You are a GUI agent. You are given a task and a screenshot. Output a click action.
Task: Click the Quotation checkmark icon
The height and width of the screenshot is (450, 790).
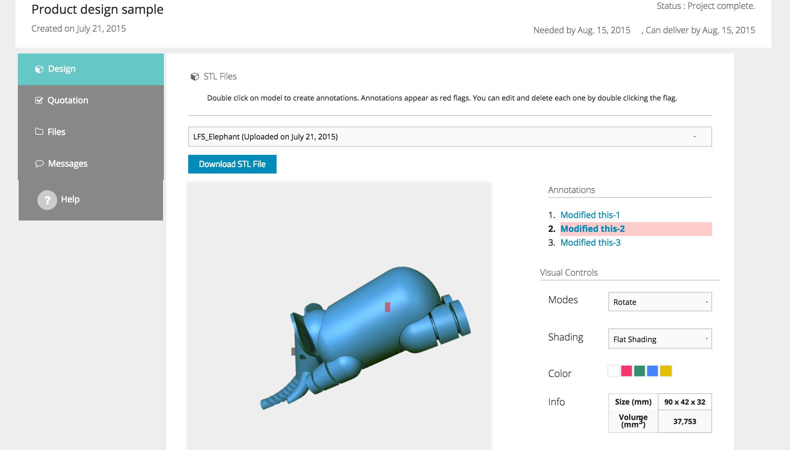(39, 101)
